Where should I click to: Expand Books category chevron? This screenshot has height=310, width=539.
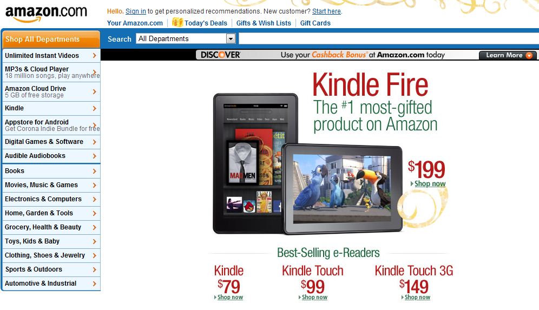[95, 171]
